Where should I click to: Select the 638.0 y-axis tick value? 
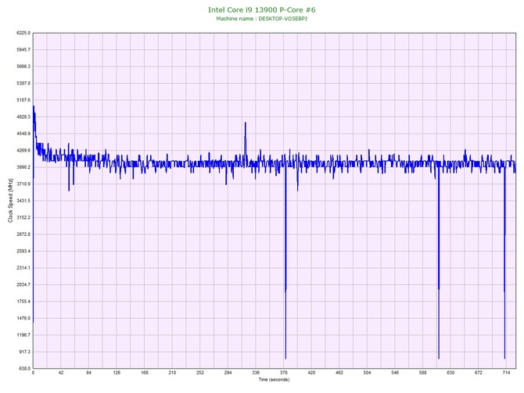coord(24,369)
